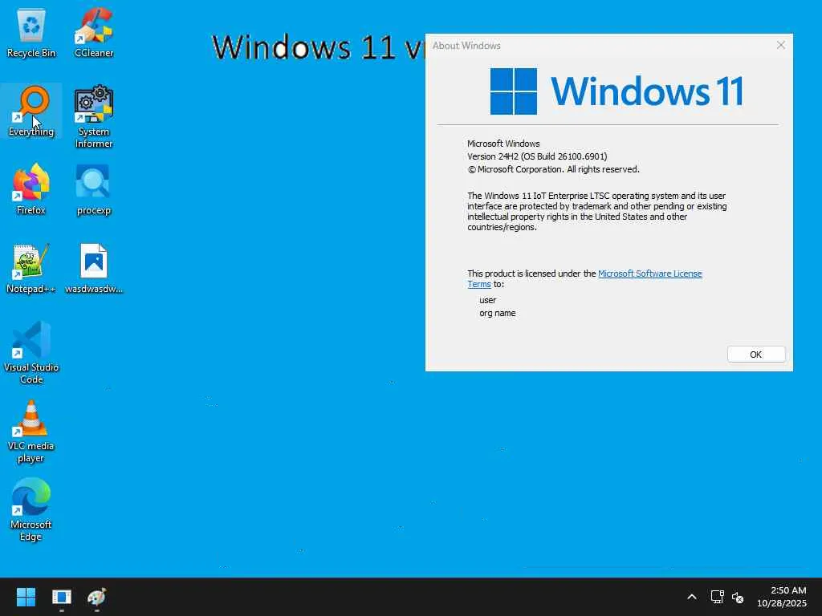Click the 'org name' licensee text
Viewport: 822px width, 616px height.
point(498,314)
